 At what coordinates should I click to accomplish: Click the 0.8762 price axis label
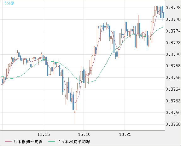tap(173, 101)
